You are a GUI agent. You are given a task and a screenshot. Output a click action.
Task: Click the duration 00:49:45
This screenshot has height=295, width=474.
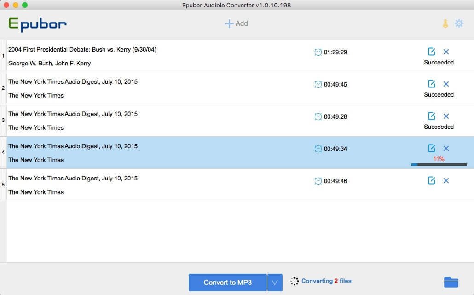pos(335,84)
